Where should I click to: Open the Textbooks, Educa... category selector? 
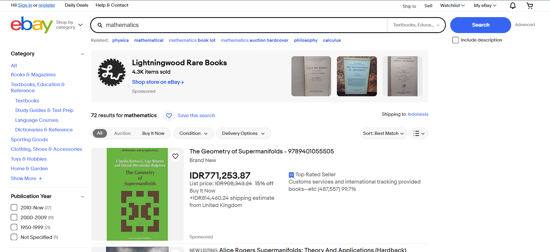point(416,25)
